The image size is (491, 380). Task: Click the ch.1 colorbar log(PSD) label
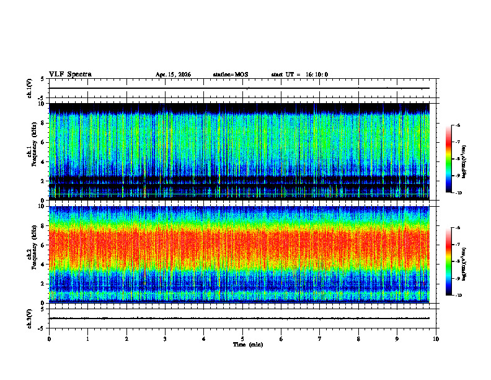click(x=464, y=161)
